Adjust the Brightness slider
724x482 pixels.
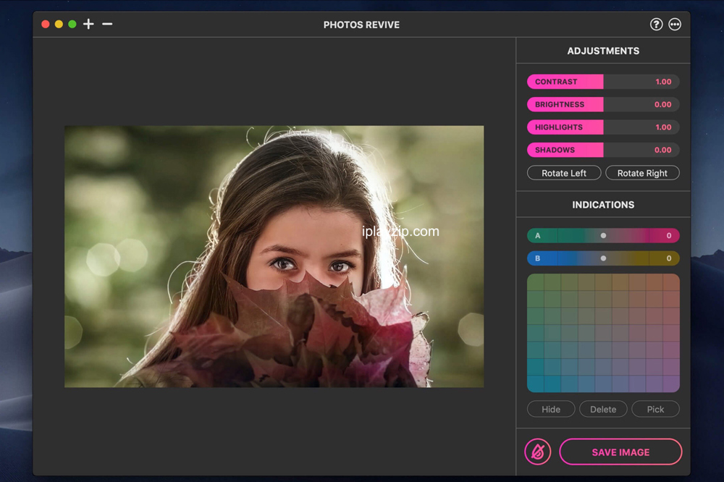tap(603, 104)
